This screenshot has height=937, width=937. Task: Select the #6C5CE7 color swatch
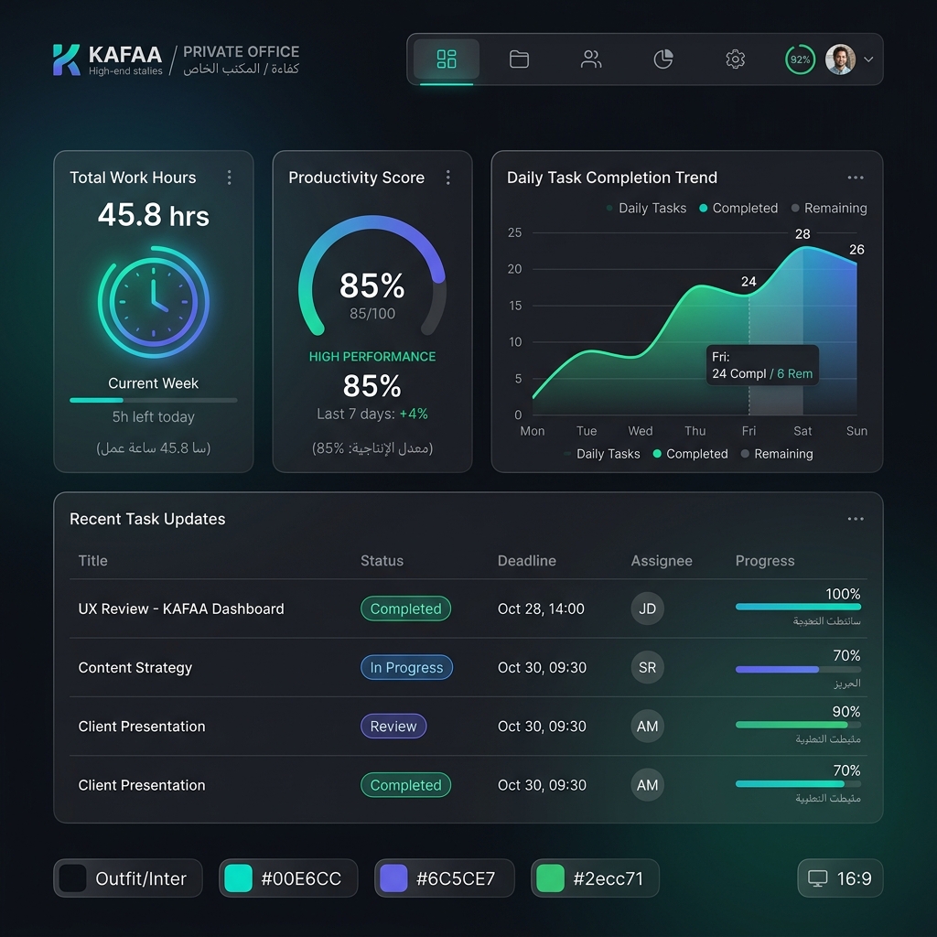tap(444, 878)
